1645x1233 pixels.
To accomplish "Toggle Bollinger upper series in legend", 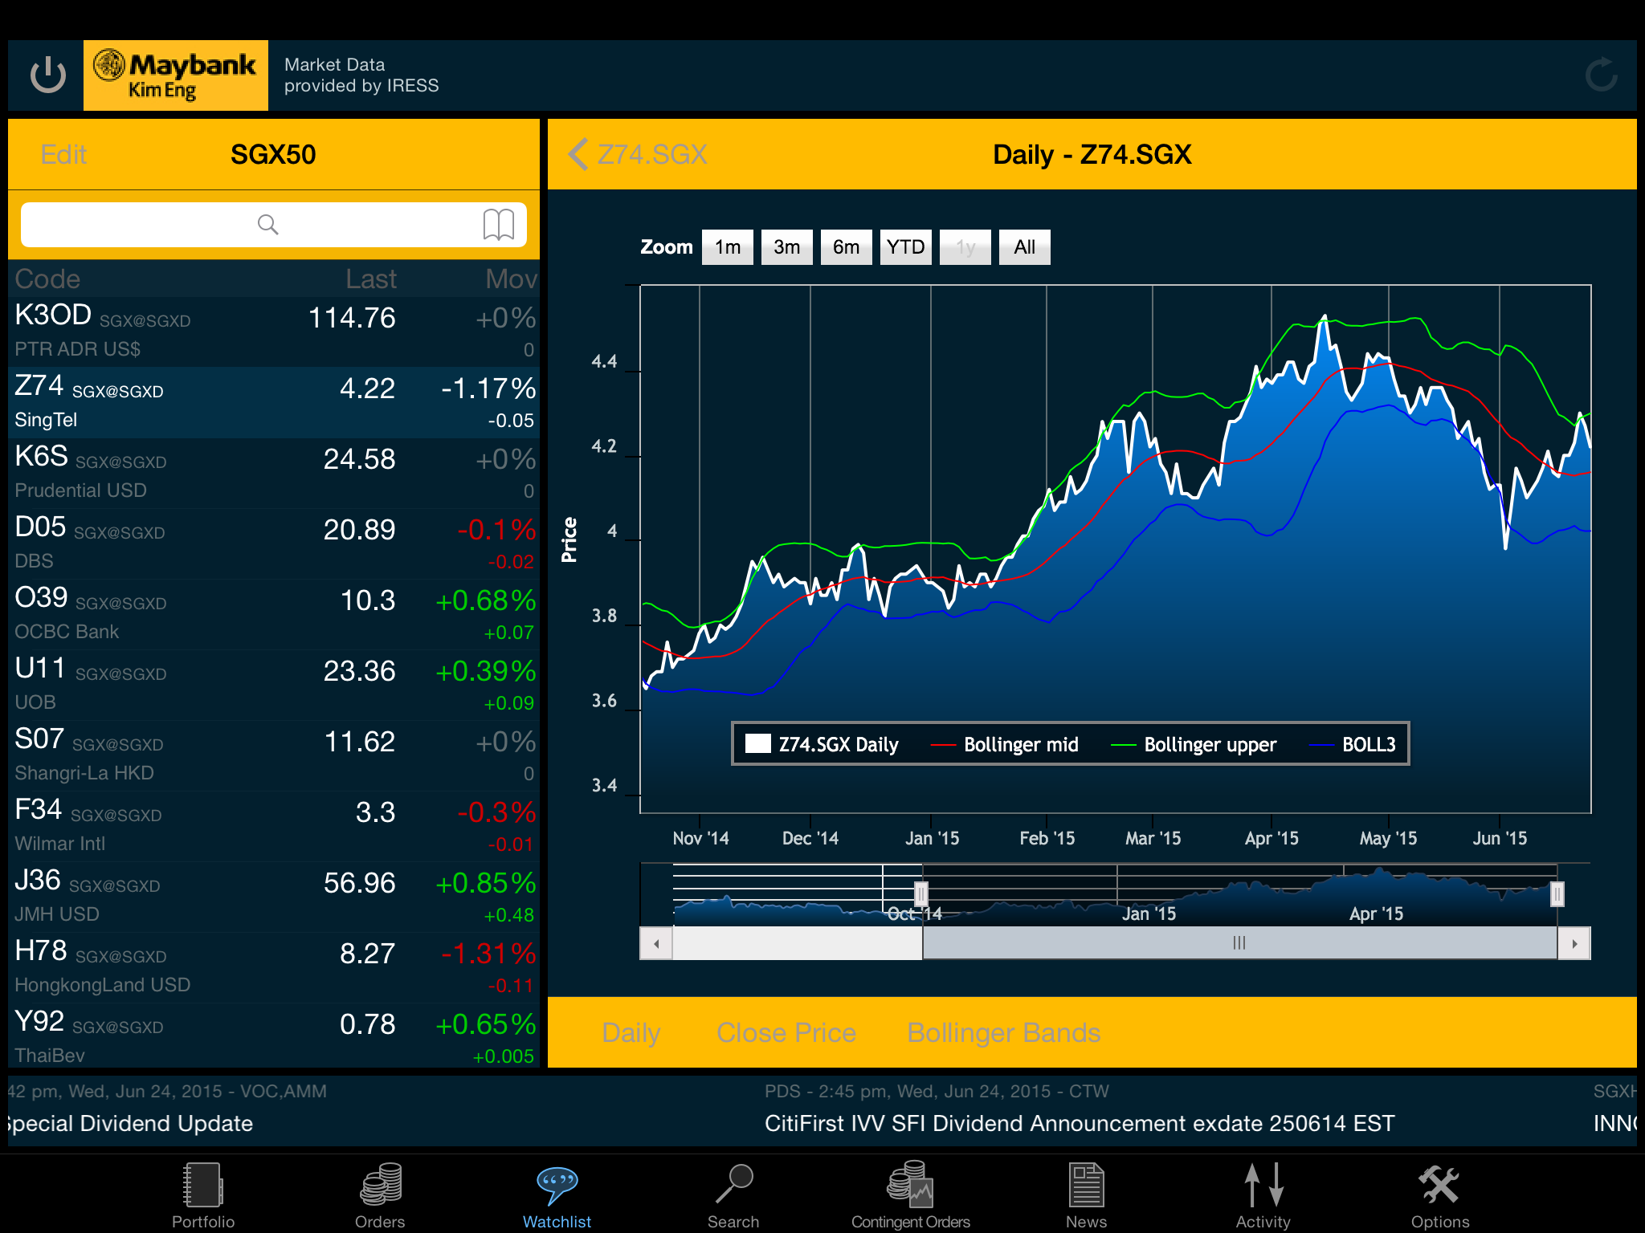I will point(1194,744).
